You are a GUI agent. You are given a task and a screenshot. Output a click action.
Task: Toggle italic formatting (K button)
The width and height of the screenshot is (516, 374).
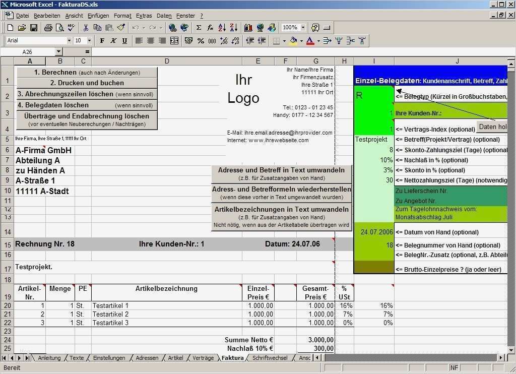113,41
